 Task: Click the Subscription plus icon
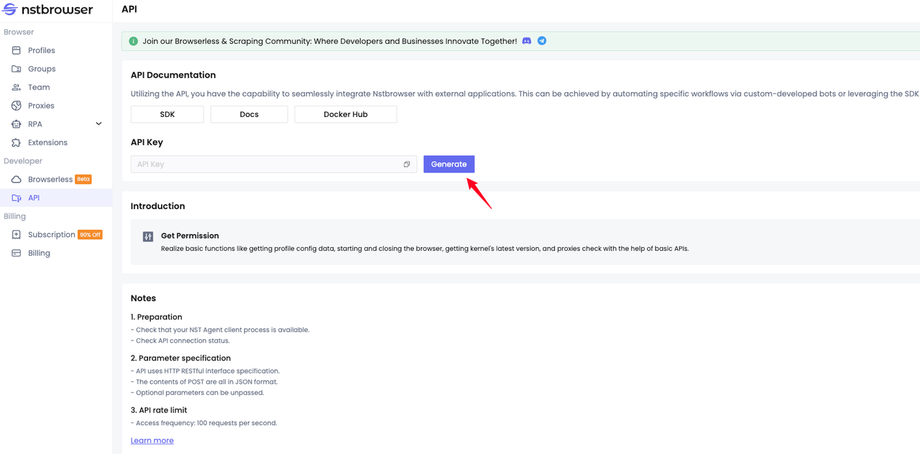click(16, 235)
